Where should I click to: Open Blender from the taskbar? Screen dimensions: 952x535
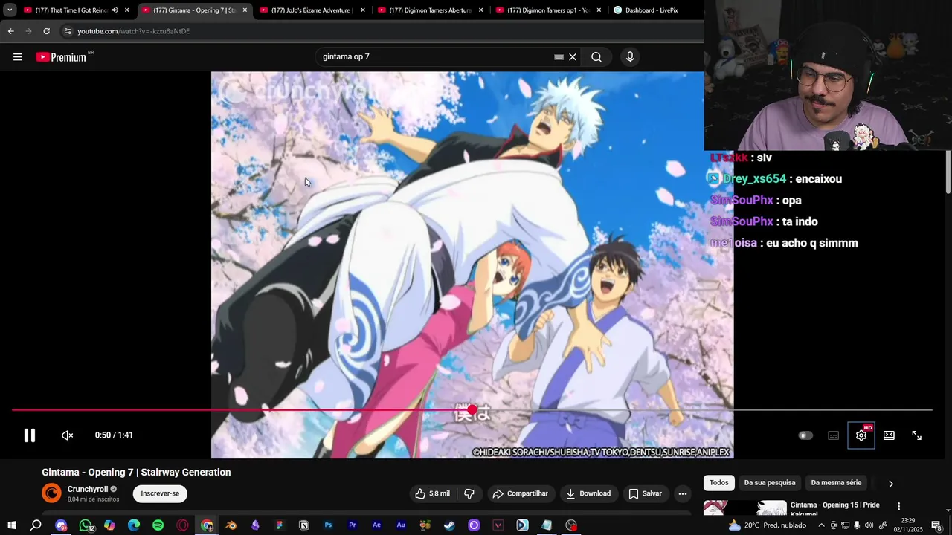231,525
